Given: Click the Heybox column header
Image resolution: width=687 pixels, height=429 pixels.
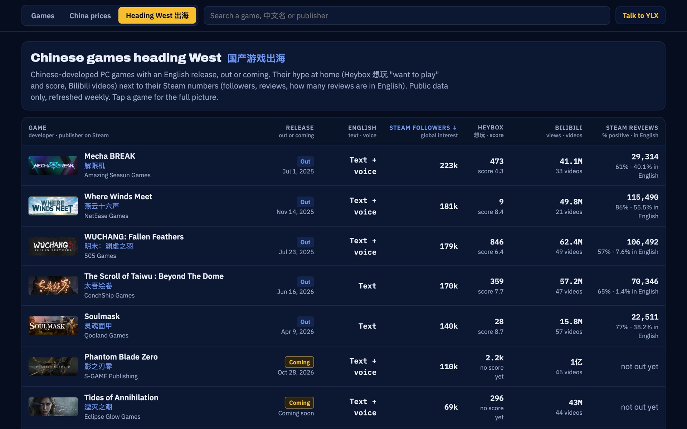Looking at the screenshot, I should tap(490, 127).
